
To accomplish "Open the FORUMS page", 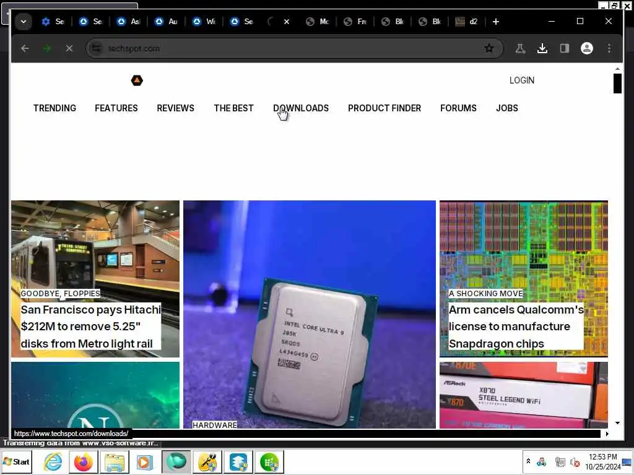I will 458,108.
